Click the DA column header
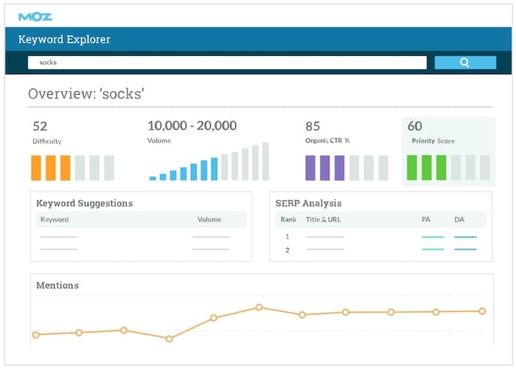This screenshot has width=516, height=370. coord(459,219)
